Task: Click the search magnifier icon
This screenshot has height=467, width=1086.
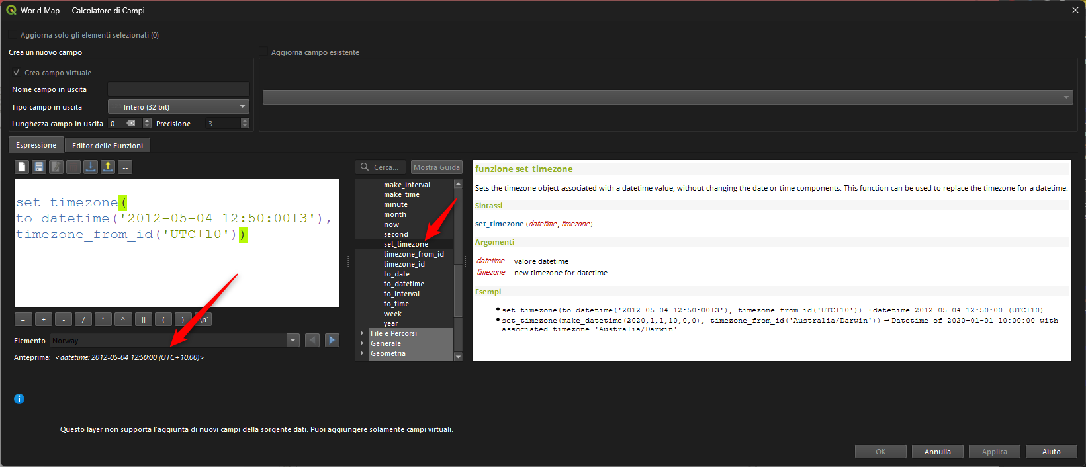Action: [x=365, y=167]
